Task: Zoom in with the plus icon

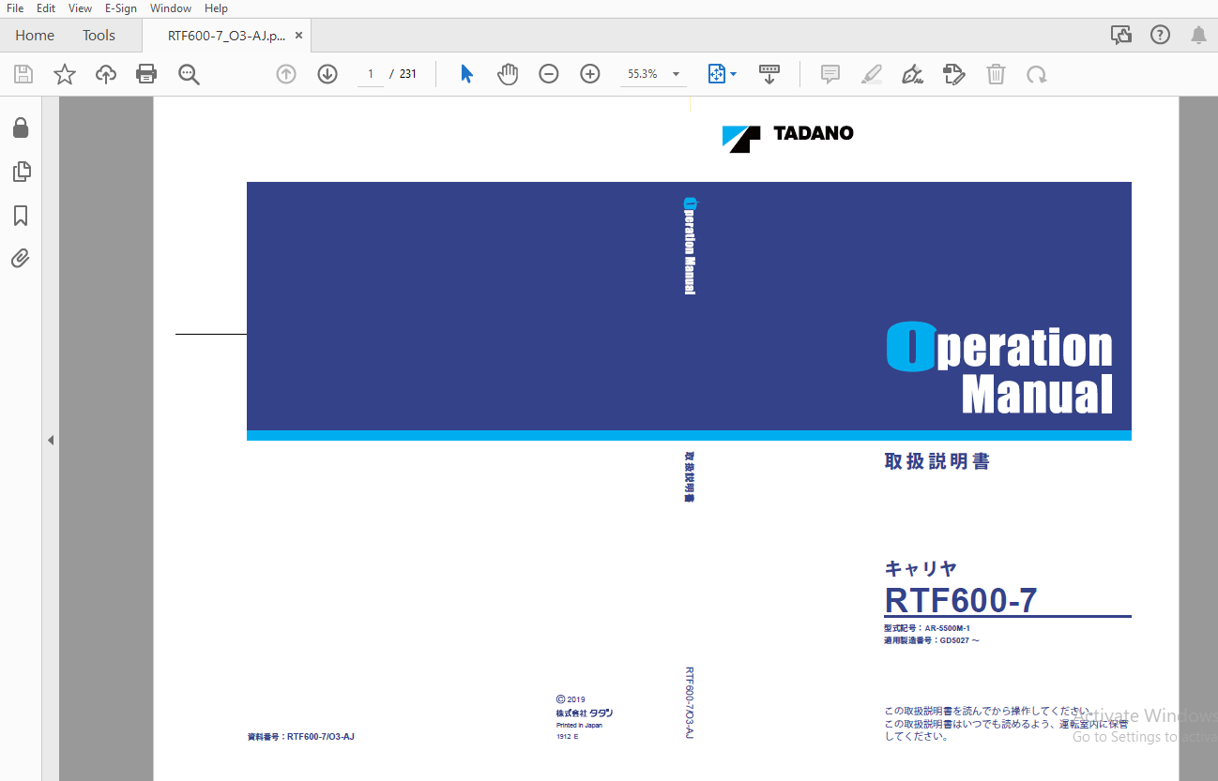Action: click(x=590, y=74)
